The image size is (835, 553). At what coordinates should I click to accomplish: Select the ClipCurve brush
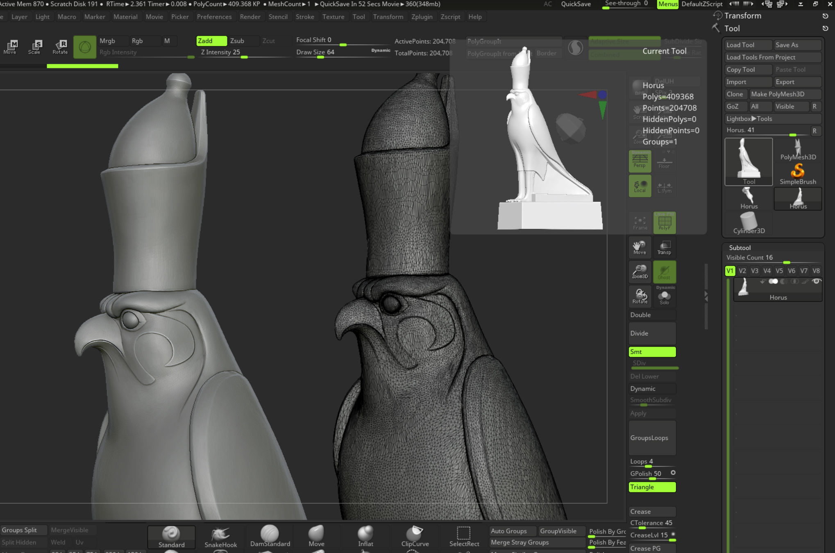(415, 537)
